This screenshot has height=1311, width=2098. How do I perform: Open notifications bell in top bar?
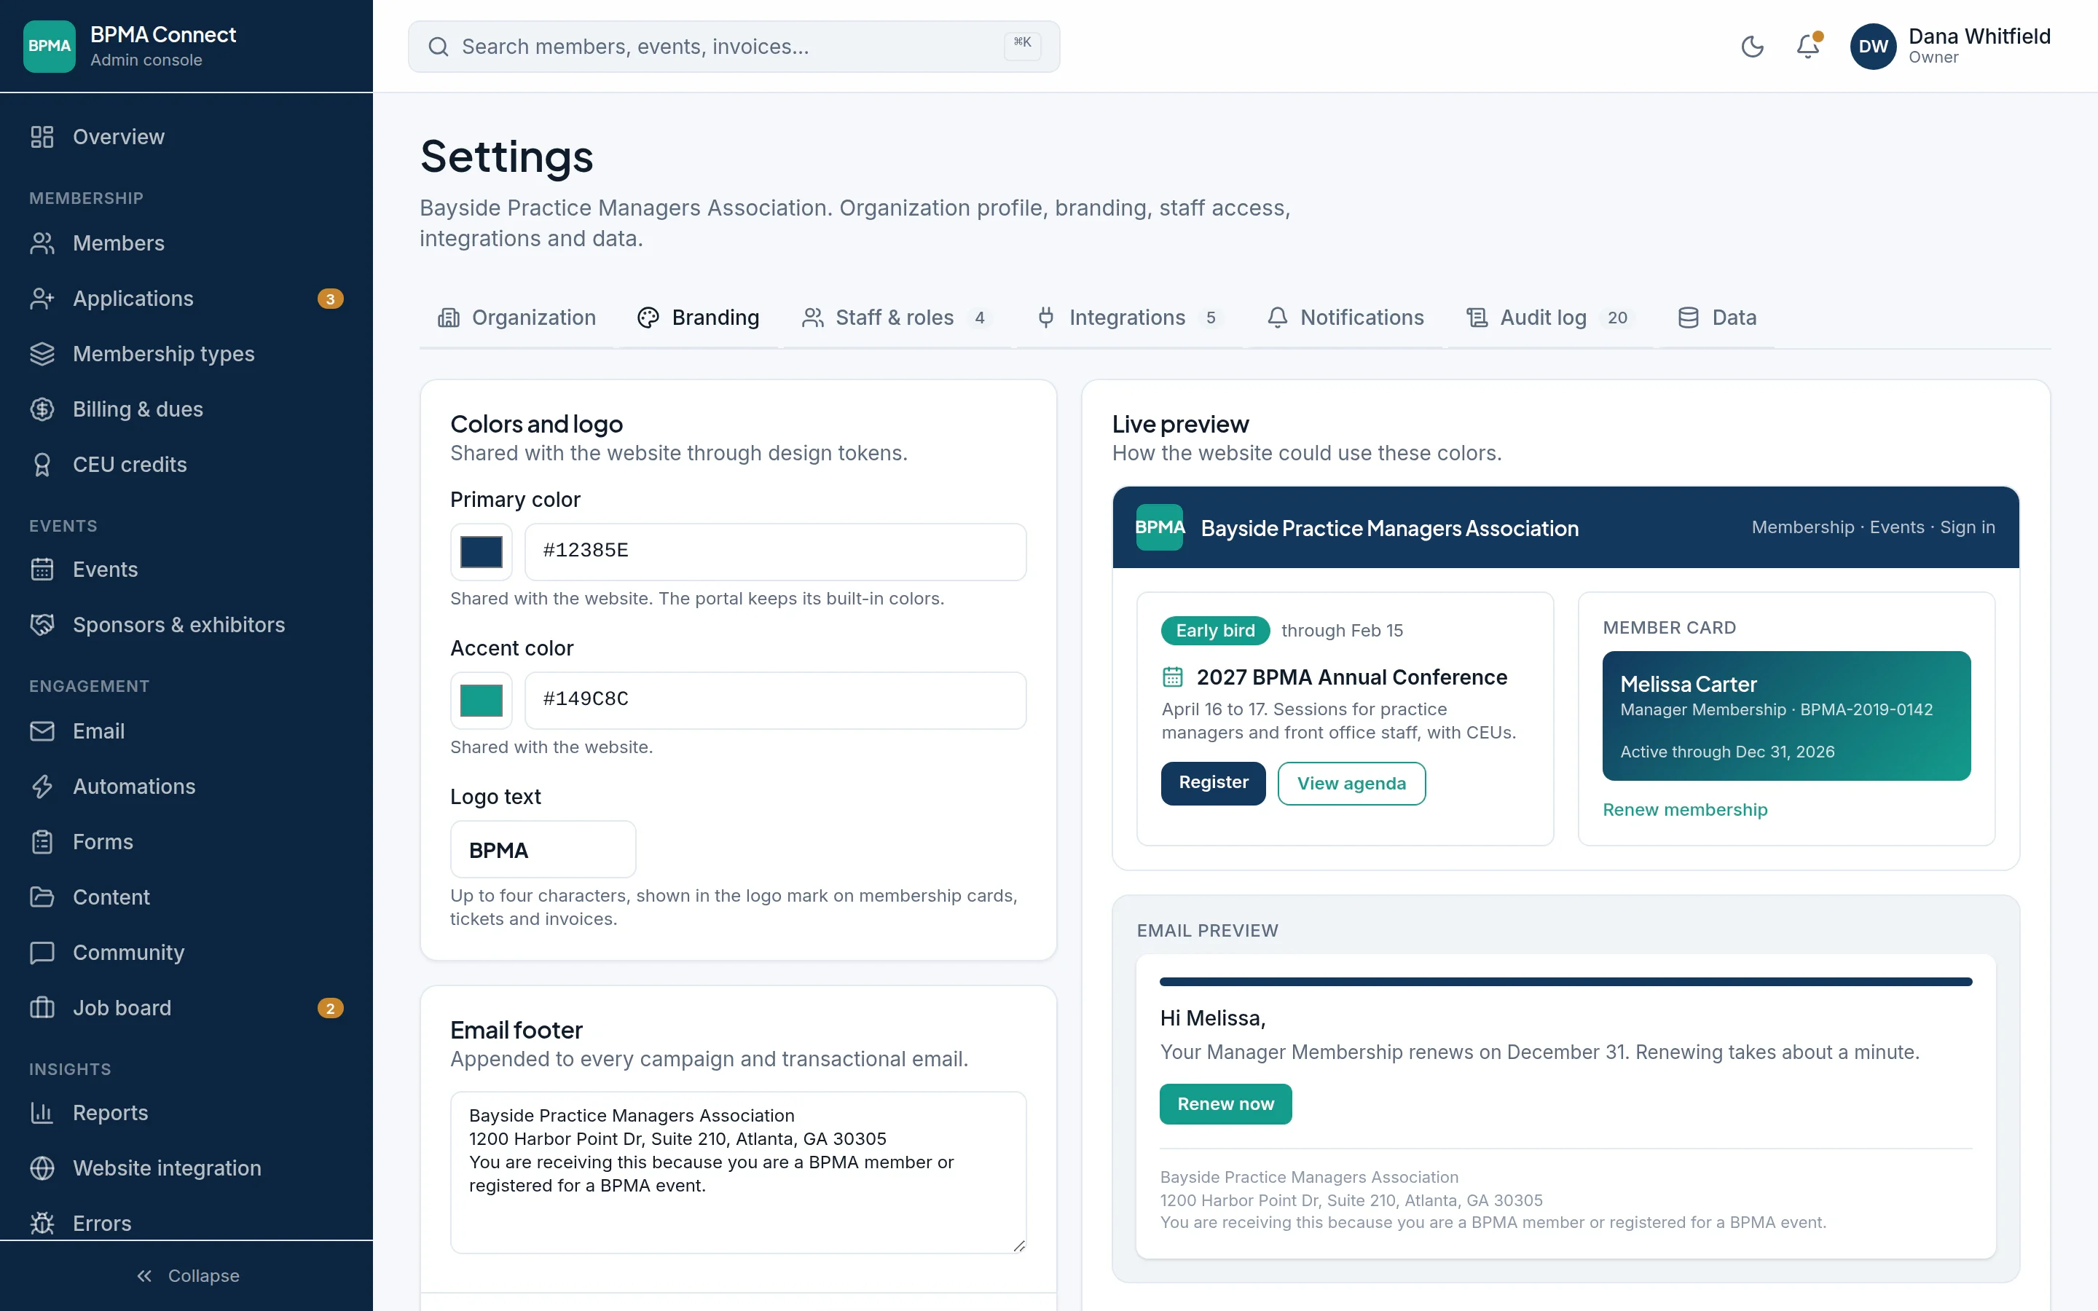pyautogui.click(x=1807, y=46)
